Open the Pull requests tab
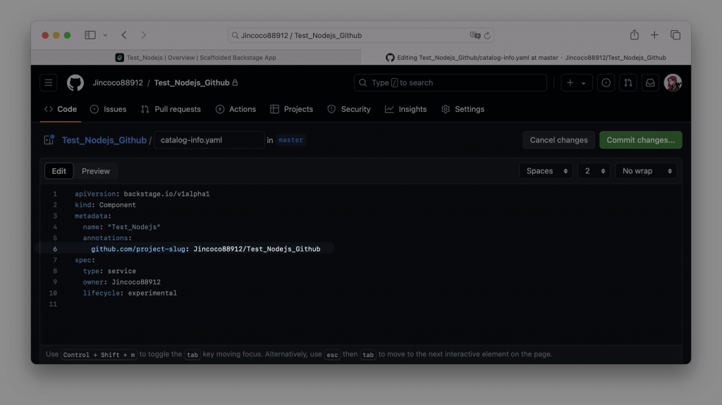This screenshot has width=722, height=405. (x=171, y=109)
